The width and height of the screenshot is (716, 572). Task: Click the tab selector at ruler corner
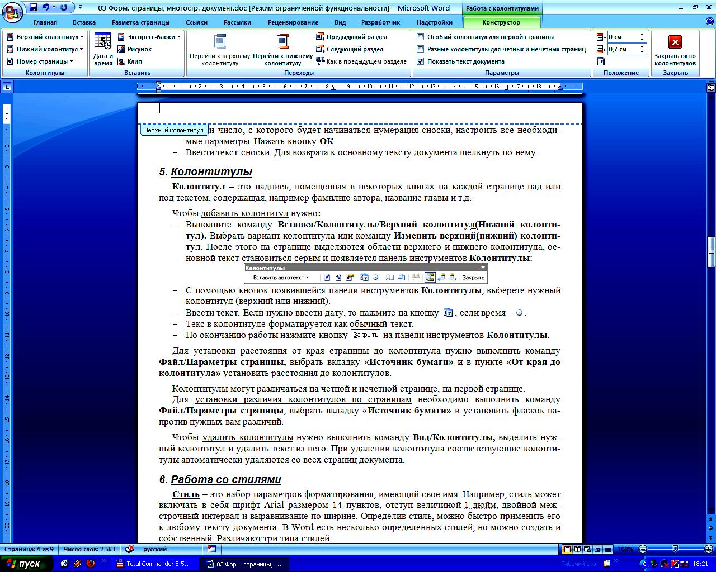pos(7,87)
